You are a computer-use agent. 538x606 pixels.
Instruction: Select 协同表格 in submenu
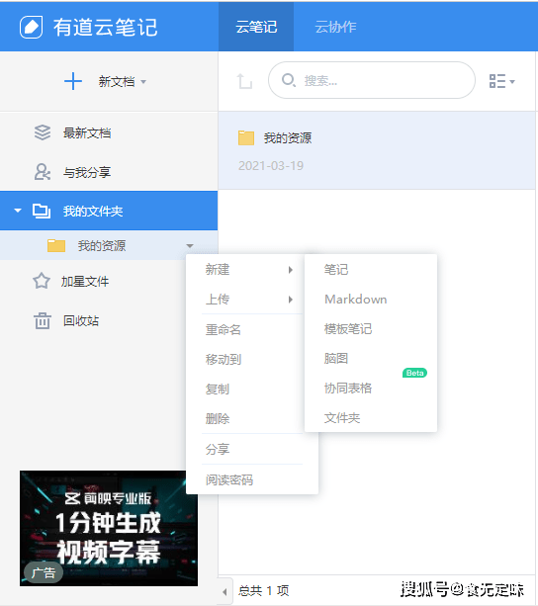(348, 389)
